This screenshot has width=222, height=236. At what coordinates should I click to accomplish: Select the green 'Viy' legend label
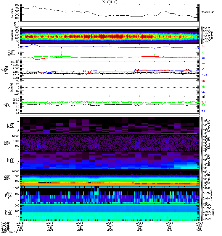click(203, 87)
